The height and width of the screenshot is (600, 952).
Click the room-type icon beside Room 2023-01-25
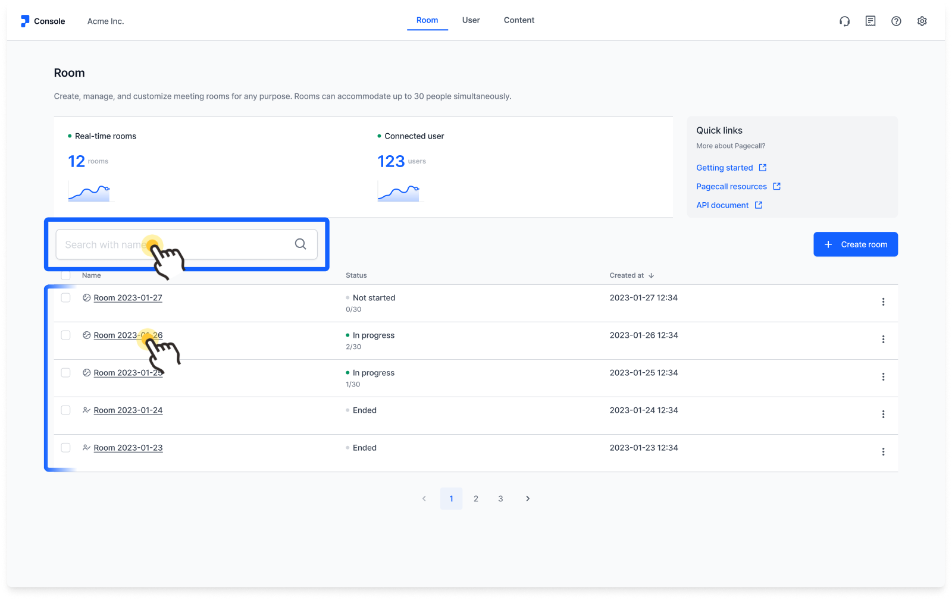coord(86,373)
